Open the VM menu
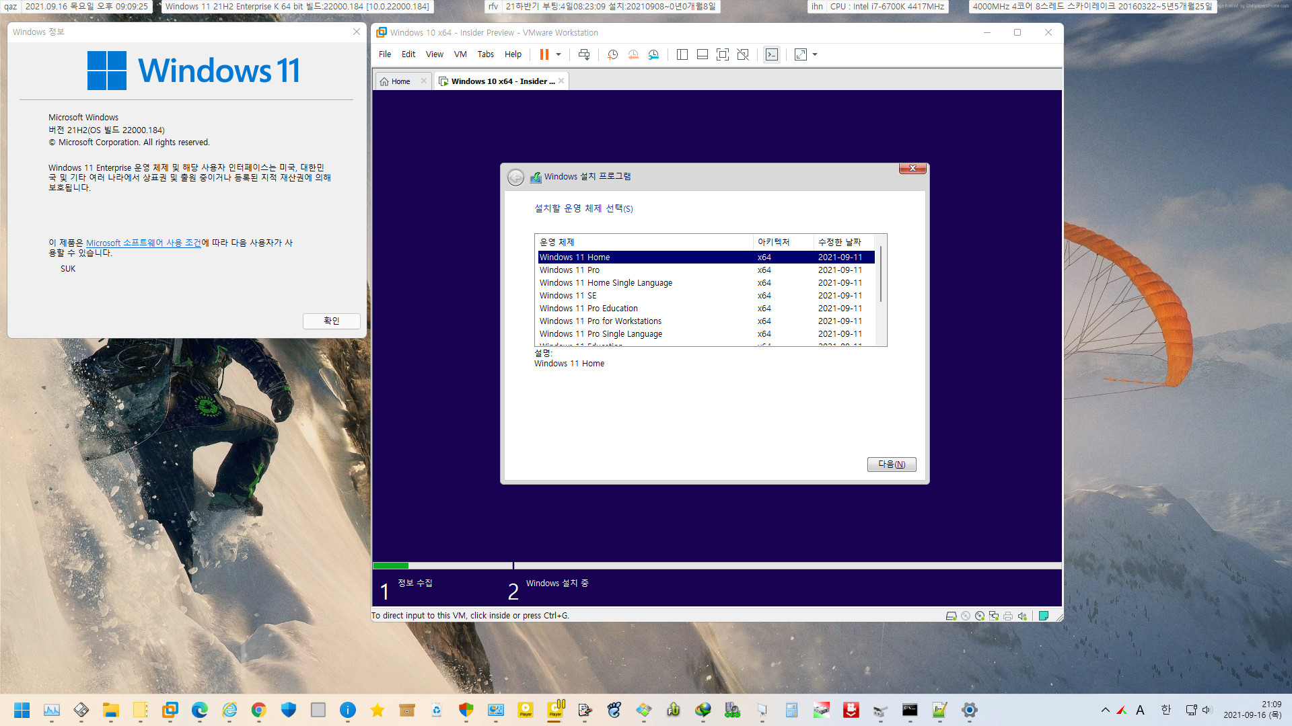 (460, 54)
